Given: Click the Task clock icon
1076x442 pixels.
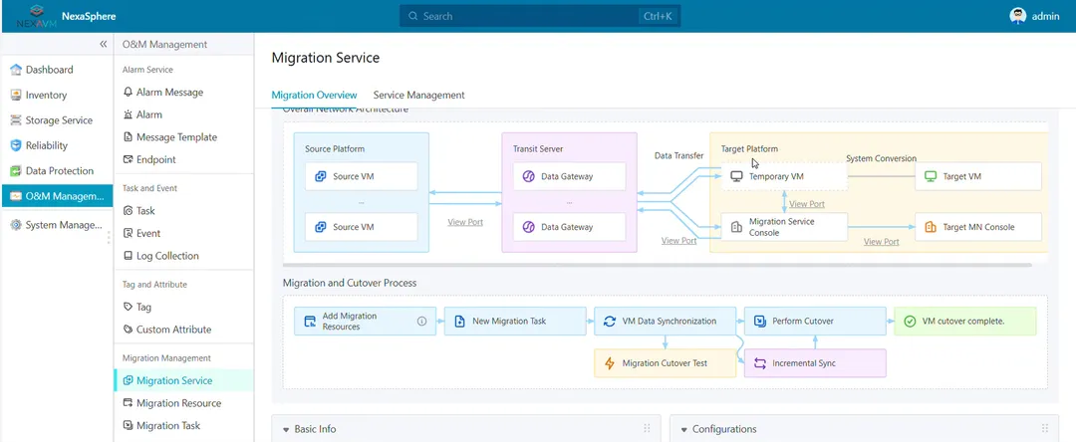Looking at the screenshot, I should tap(128, 211).
